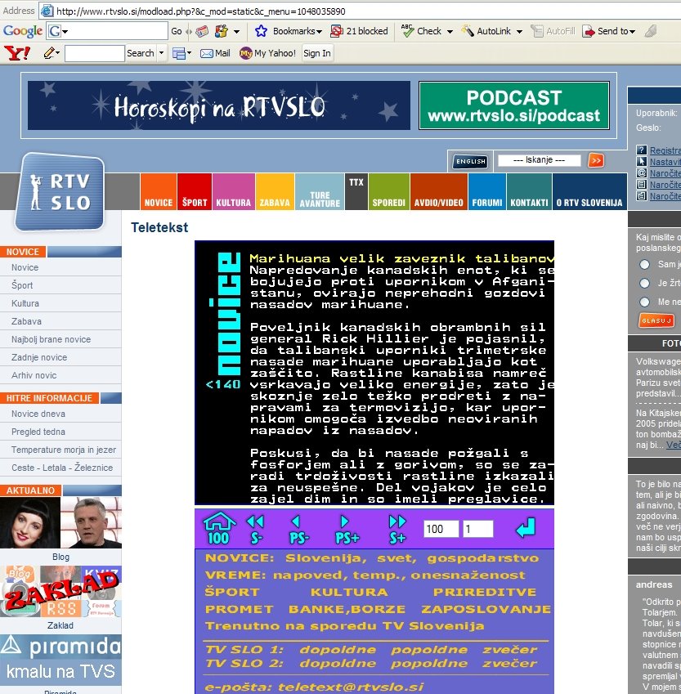The image size is (681, 694).
Task: Open the AVDIO/VIDEO navigation tab
Action: (438, 191)
